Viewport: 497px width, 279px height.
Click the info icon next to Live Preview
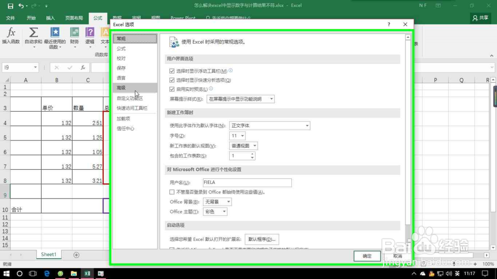pyautogui.click(x=211, y=89)
